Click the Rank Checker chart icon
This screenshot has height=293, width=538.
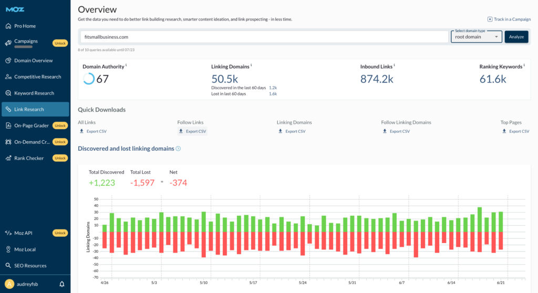(8, 158)
